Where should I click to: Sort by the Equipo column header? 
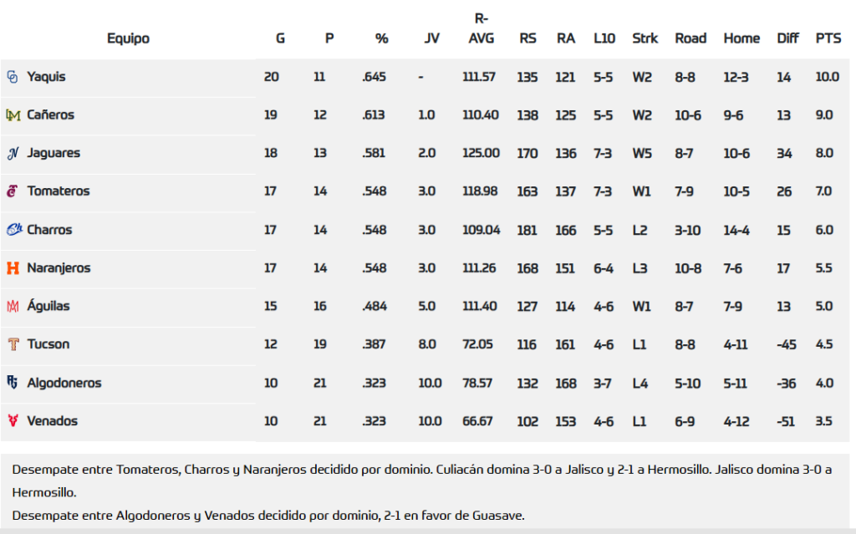point(128,38)
